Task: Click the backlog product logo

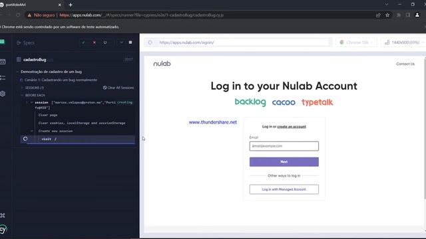Action: point(250,102)
